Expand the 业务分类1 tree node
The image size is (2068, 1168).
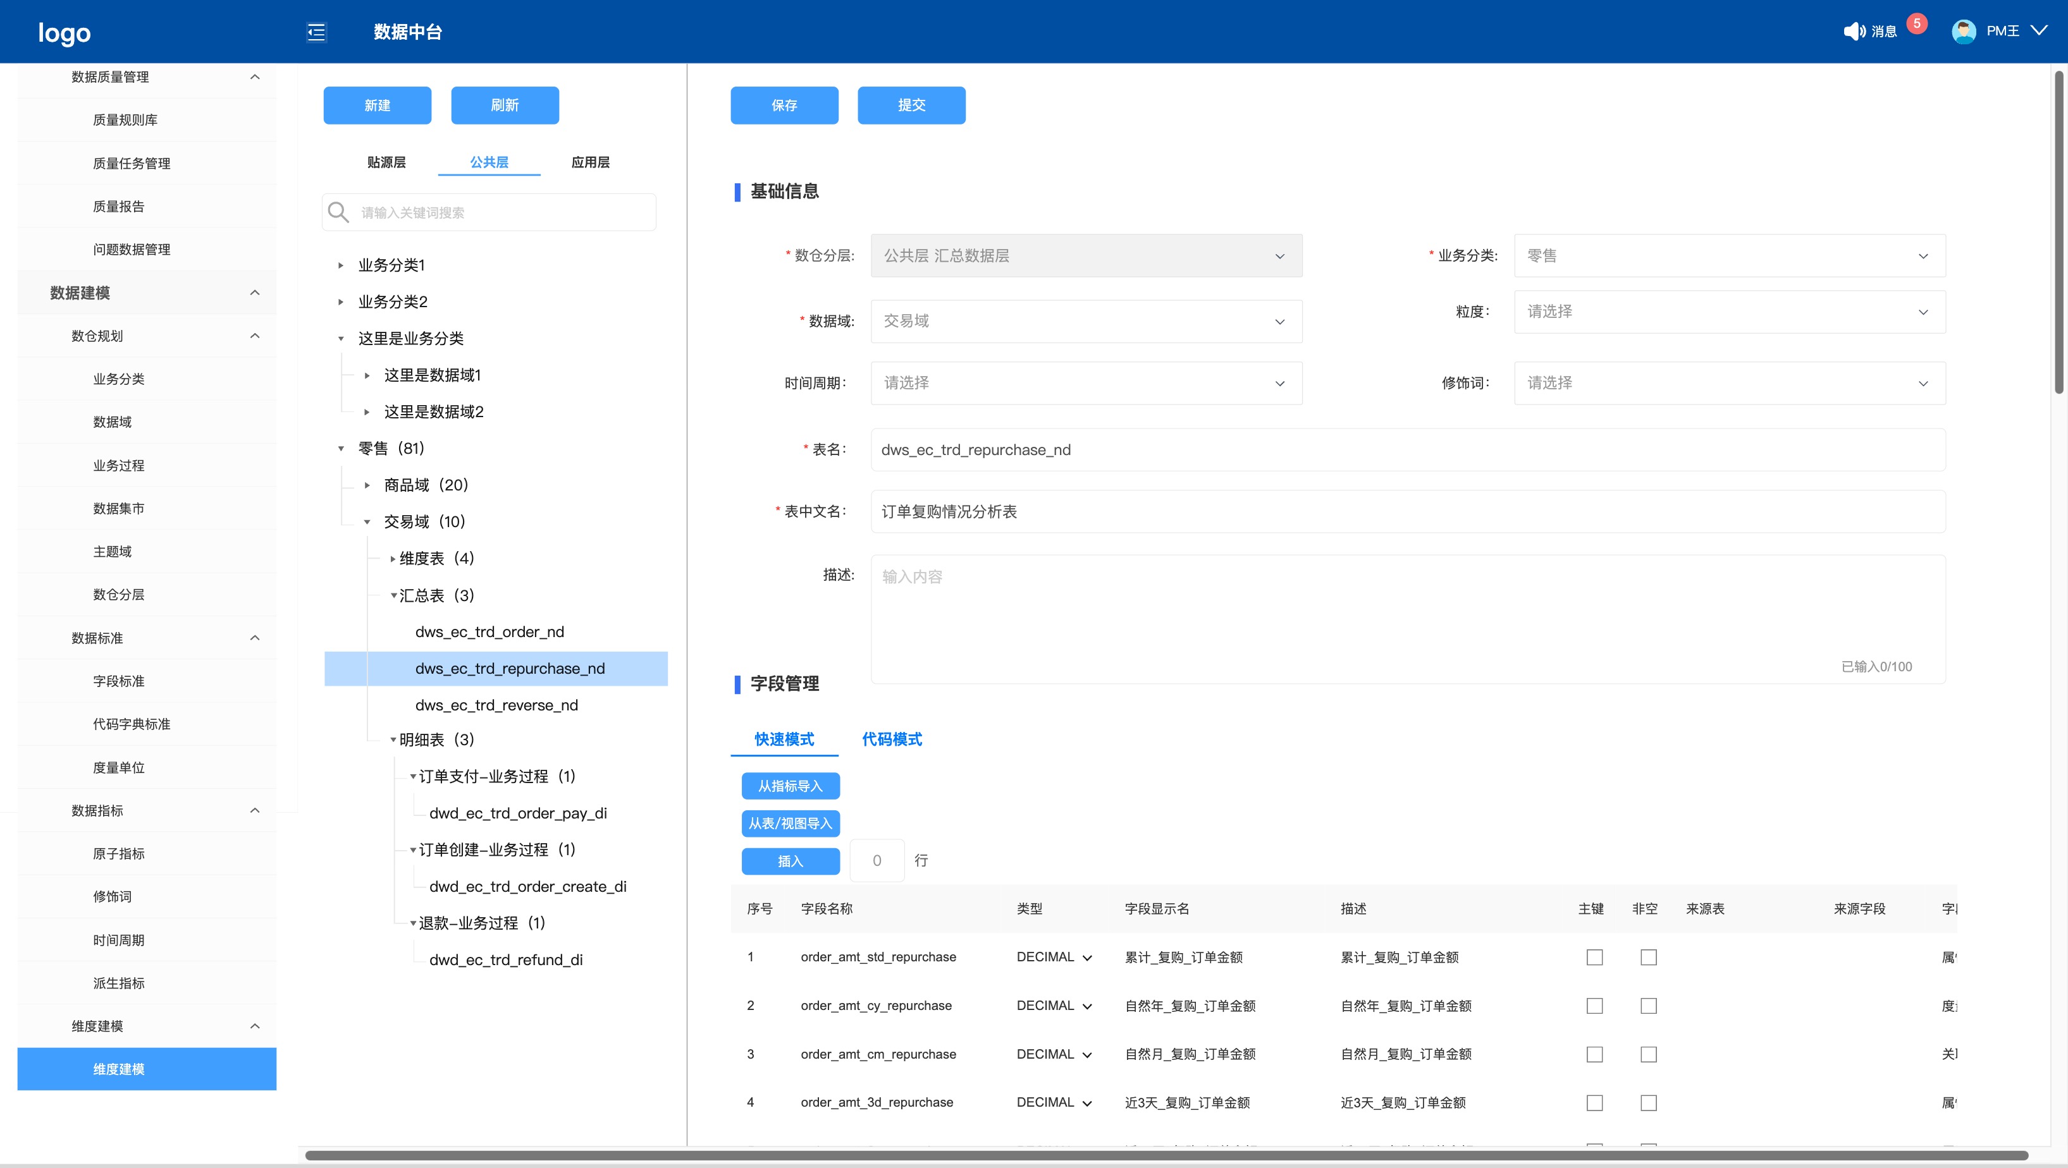(340, 265)
